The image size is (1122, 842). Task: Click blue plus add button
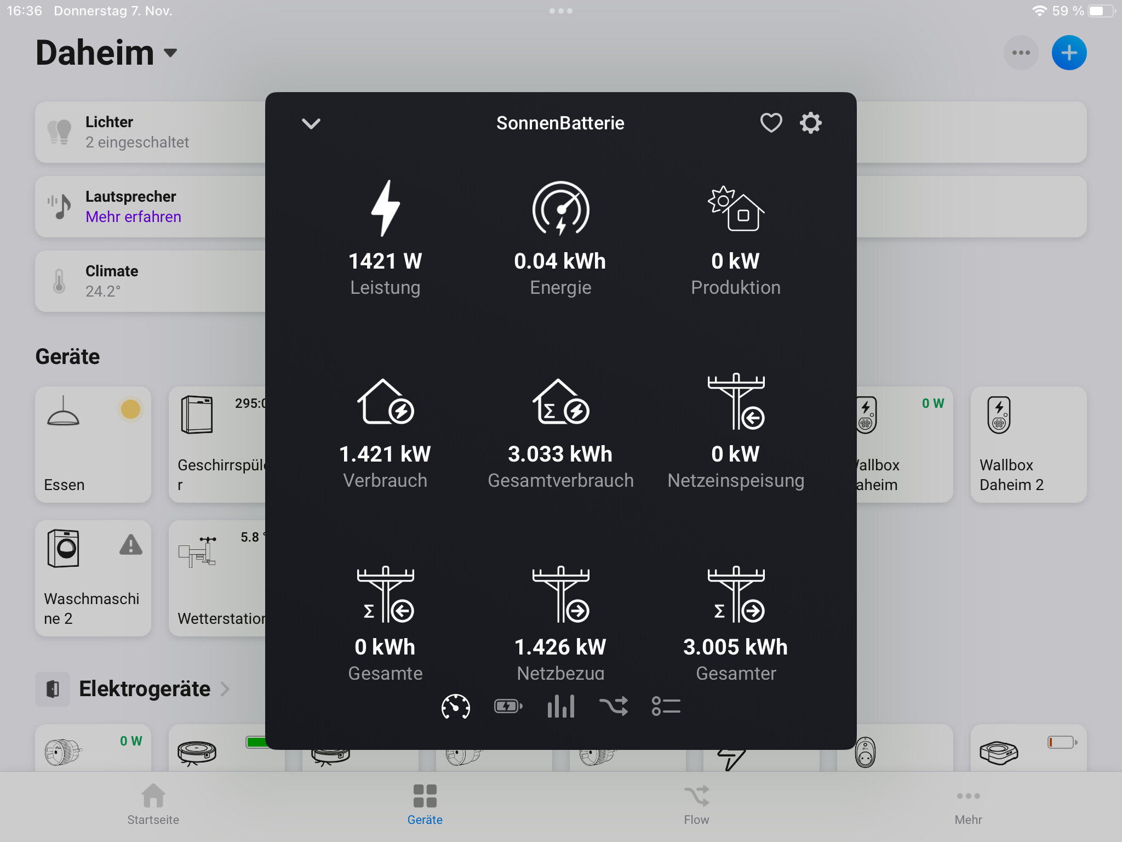coord(1068,53)
